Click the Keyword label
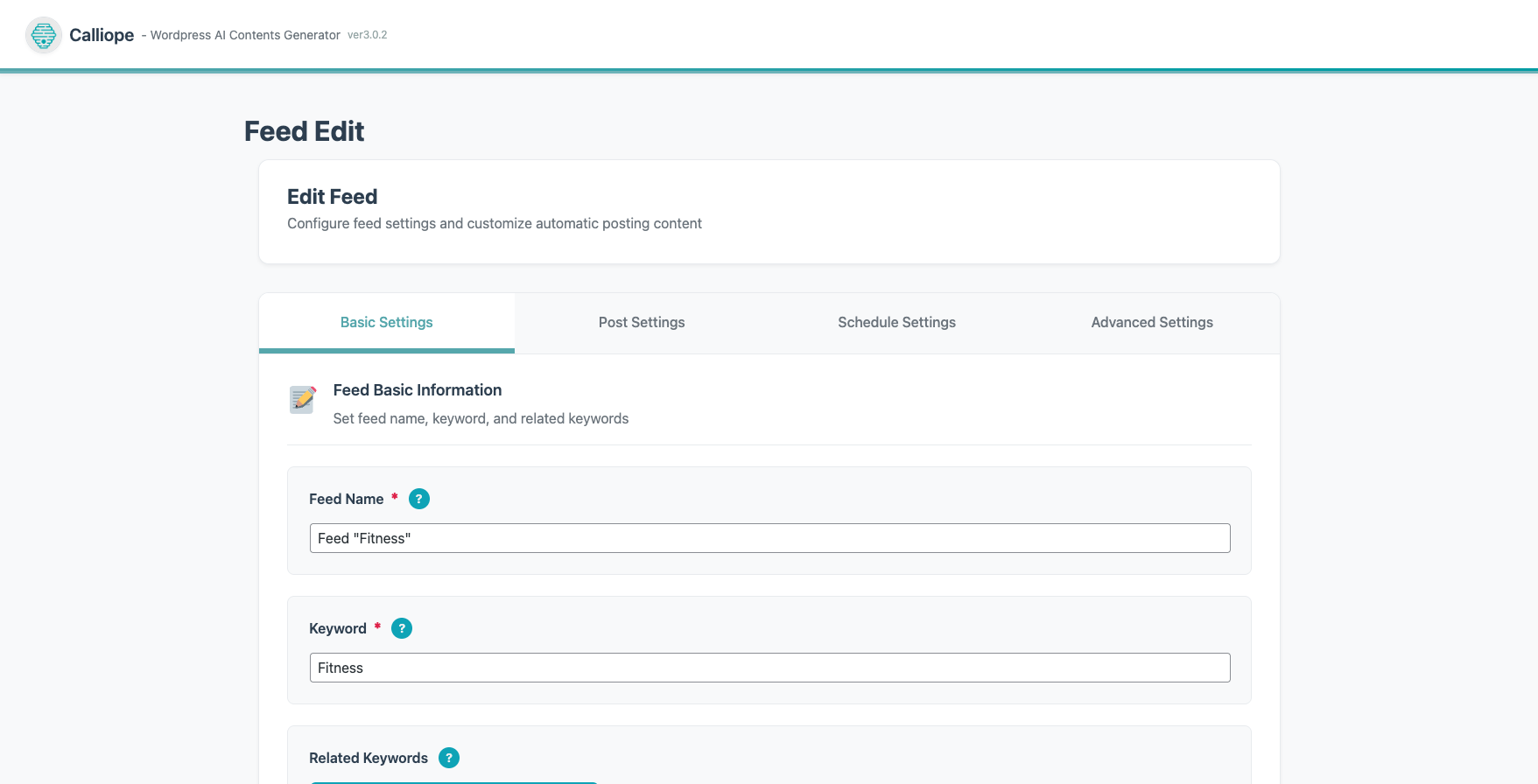The height and width of the screenshot is (784, 1538). pos(337,628)
